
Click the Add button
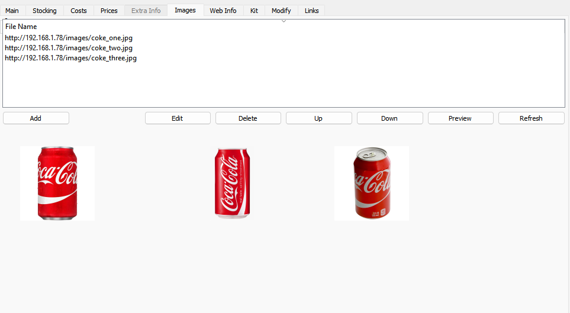tap(36, 118)
